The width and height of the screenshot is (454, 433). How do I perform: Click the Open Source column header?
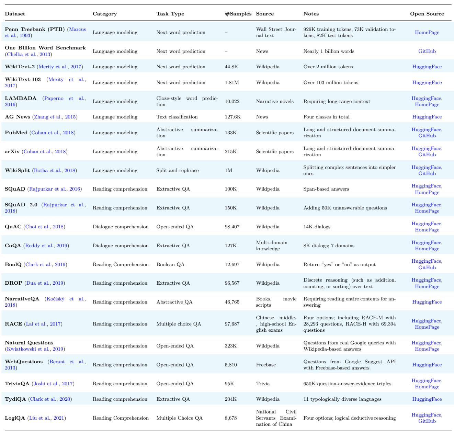[x=427, y=14]
